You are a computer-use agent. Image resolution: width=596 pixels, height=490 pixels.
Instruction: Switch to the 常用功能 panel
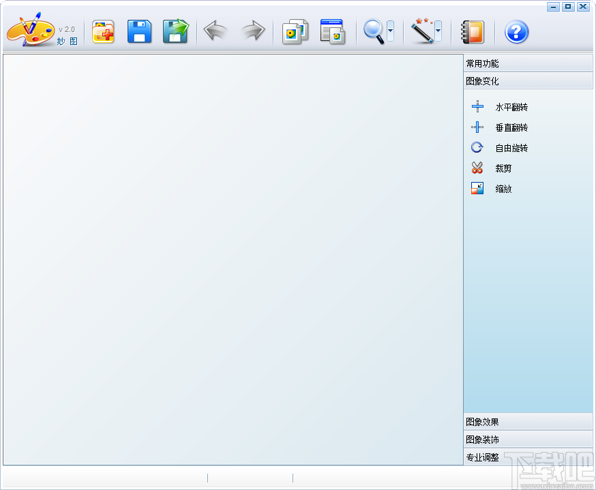(528, 63)
